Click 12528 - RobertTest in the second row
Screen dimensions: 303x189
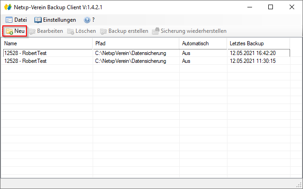point(25,61)
